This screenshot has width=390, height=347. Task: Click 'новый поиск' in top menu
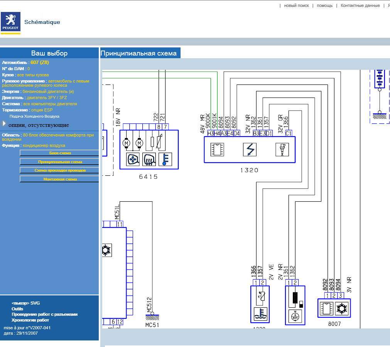[x=296, y=6]
